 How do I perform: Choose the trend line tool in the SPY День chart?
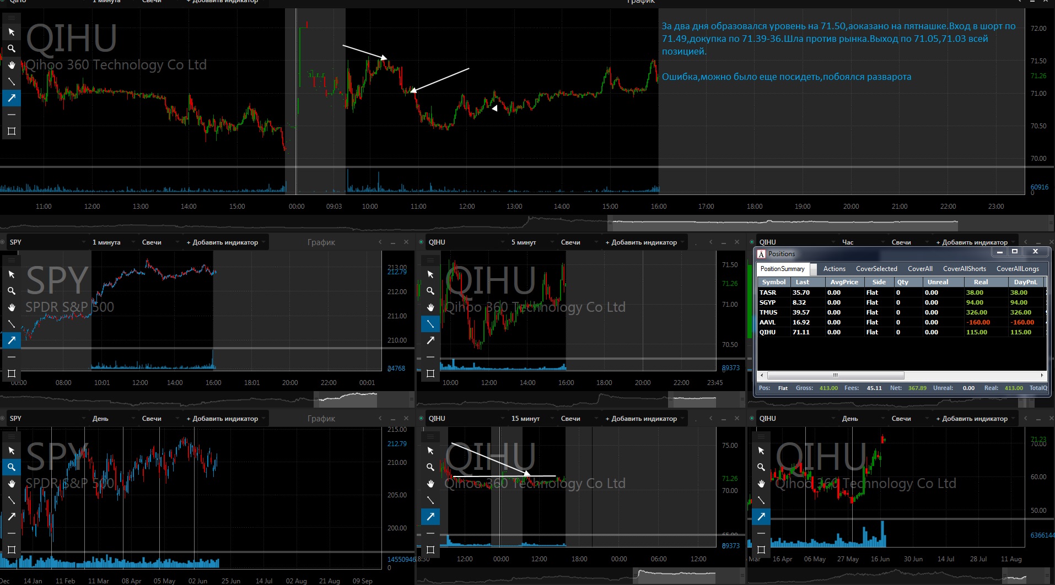[x=11, y=500]
